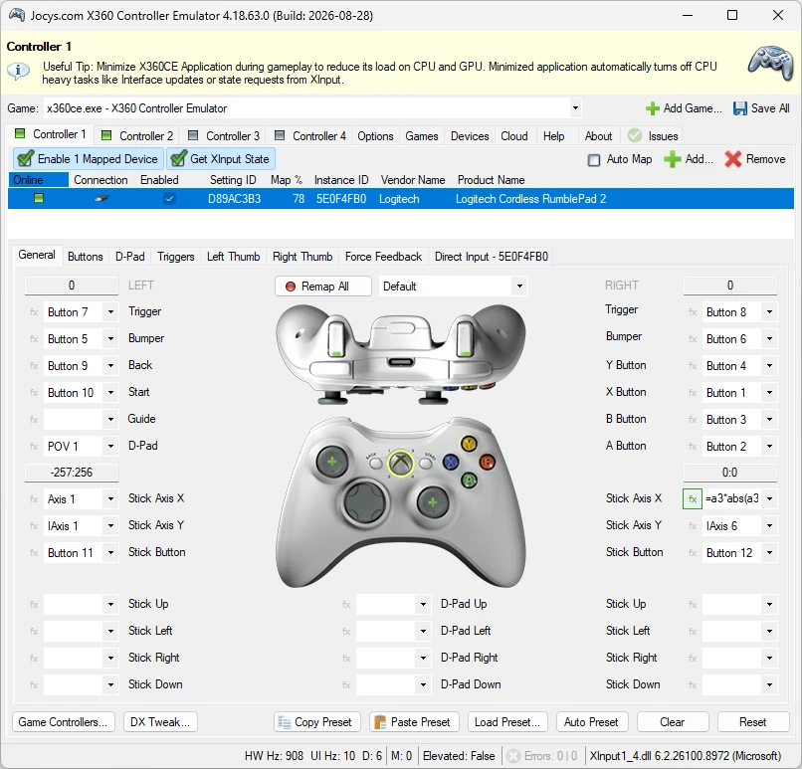Expand the Default preset dropdown
This screenshot has width=802, height=769.
click(519, 287)
